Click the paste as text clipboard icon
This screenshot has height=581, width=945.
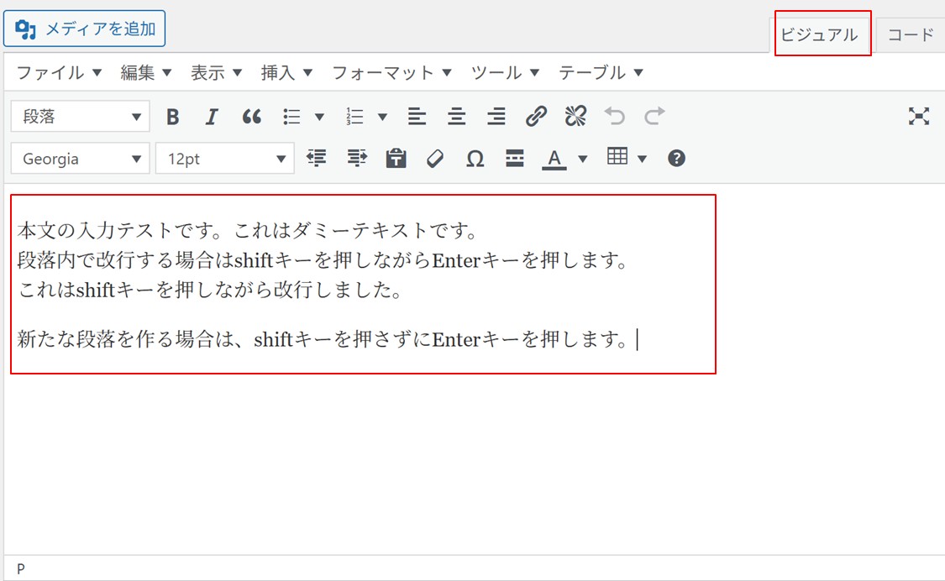[396, 159]
